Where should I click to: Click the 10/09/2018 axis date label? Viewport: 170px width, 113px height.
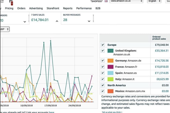(27, 106)
